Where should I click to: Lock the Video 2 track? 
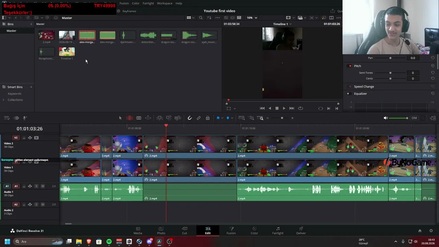tap(24, 138)
